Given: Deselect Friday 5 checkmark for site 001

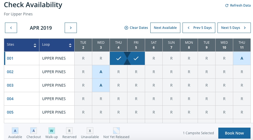Looking at the screenshot, I should pyautogui.click(x=136, y=58).
